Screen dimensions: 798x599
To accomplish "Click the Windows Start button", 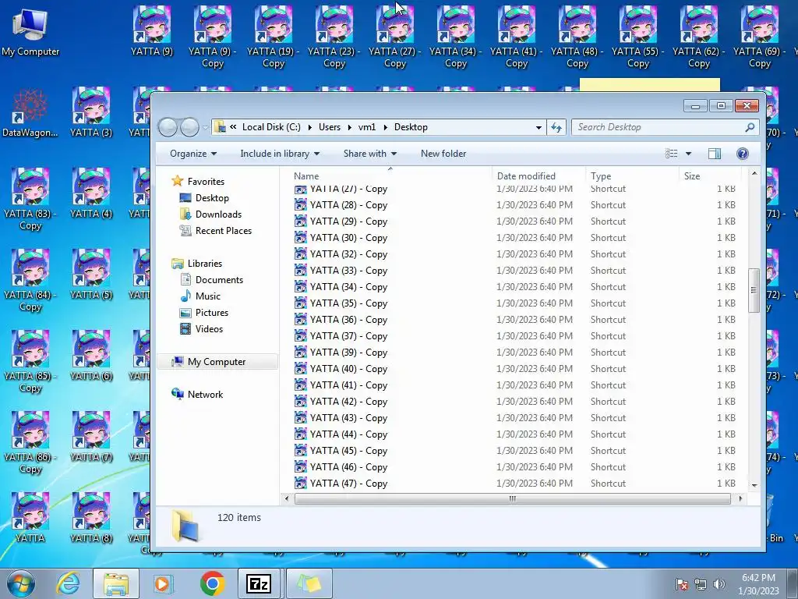I will [21, 583].
